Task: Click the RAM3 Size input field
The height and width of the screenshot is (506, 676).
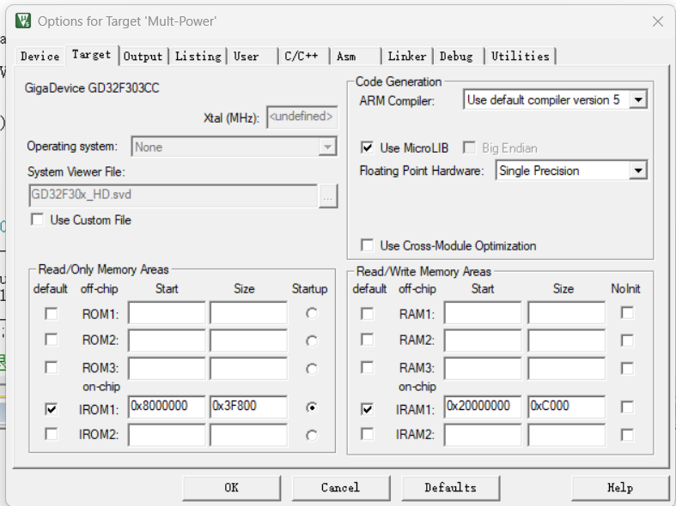Action: (566, 369)
